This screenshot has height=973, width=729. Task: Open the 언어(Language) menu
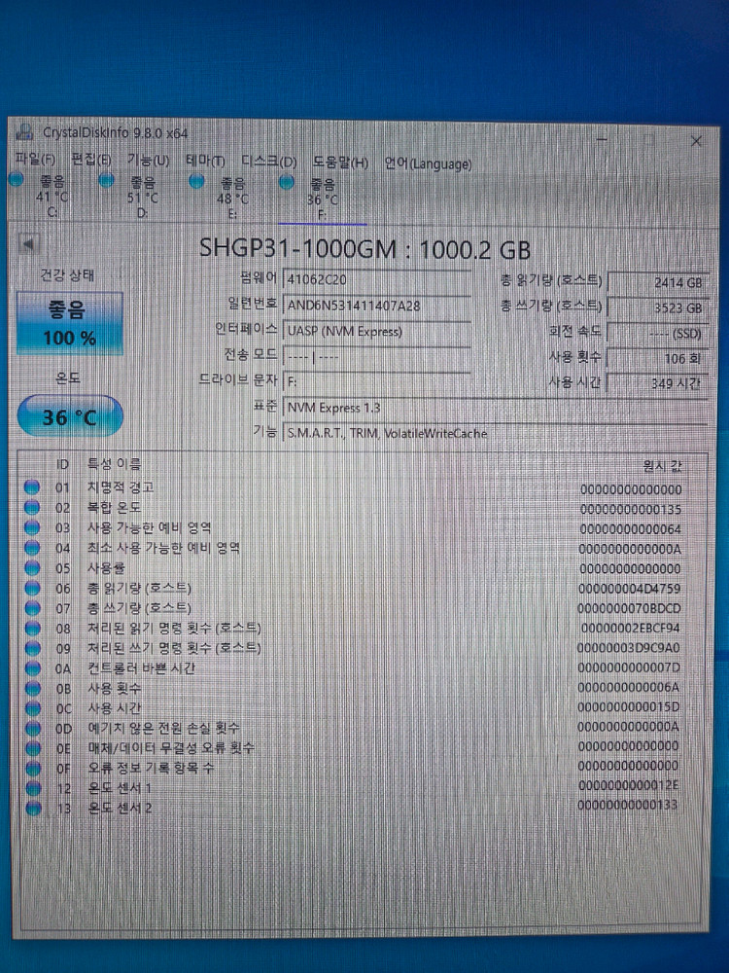pyautogui.click(x=428, y=163)
